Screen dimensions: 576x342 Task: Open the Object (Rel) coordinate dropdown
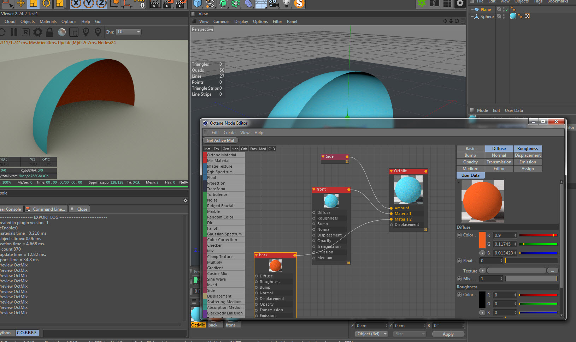click(x=371, y=334)
